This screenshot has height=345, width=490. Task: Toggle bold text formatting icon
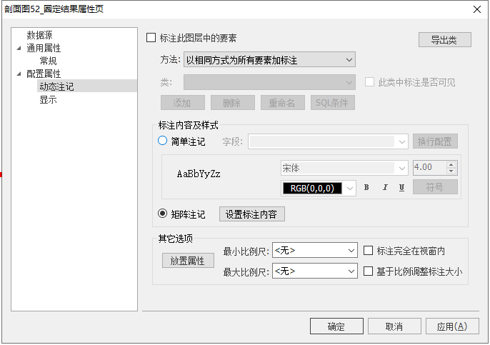coord(366,188)
